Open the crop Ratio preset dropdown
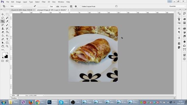The width and height of the screenshot is (187, 105). [x=16, y=6]
